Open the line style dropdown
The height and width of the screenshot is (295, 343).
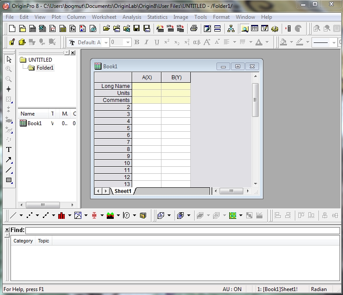334,42
